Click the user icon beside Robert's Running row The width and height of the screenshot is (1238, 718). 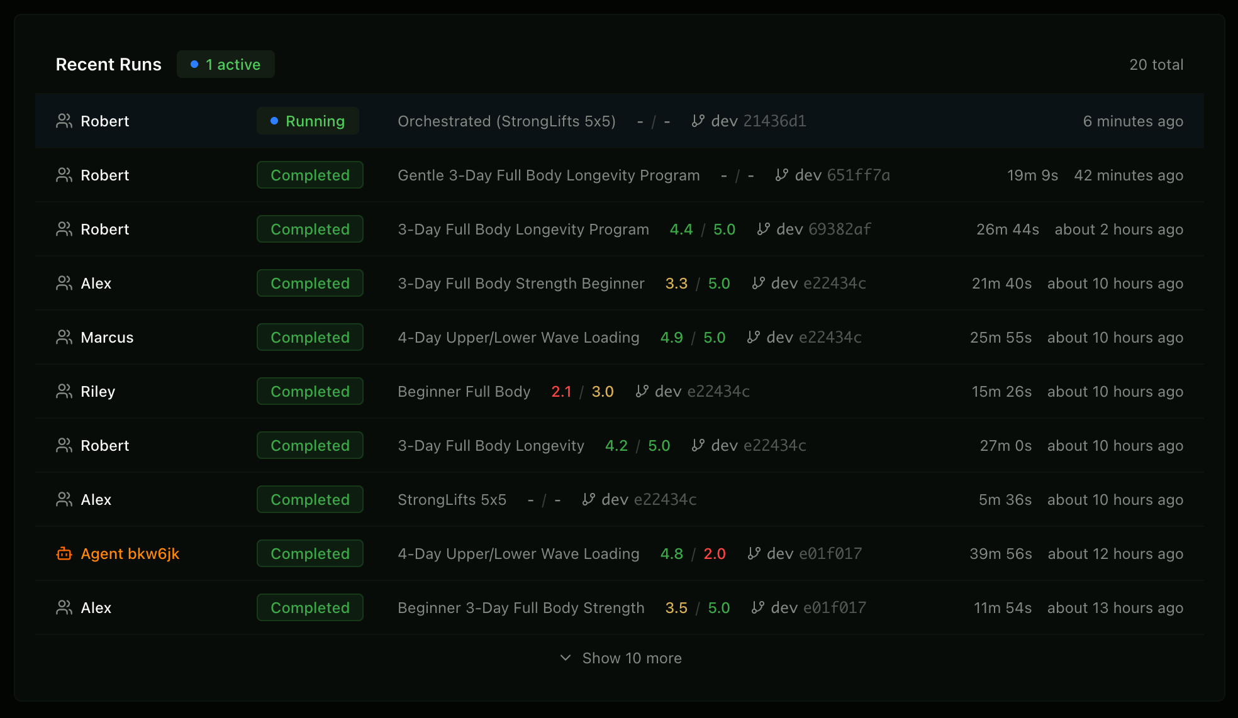[64, 121]
